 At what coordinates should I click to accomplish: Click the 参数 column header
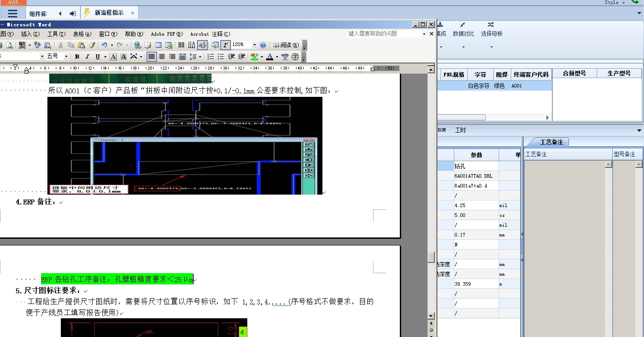pyautogui.click(x=476, y=155)
